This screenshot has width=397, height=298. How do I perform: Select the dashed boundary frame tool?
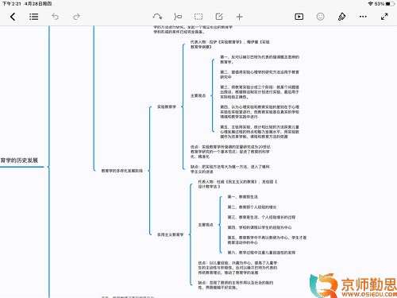pyautogui.click(x=198, y=17)
